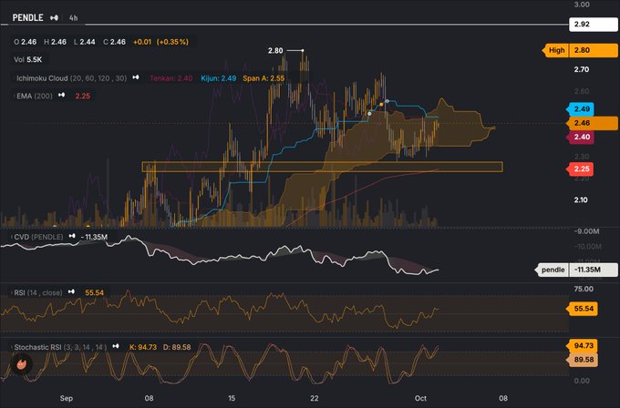Click the 94.73 Stochastic K axis tag
The width and height of the screenshot is (620, 408).
582,345
